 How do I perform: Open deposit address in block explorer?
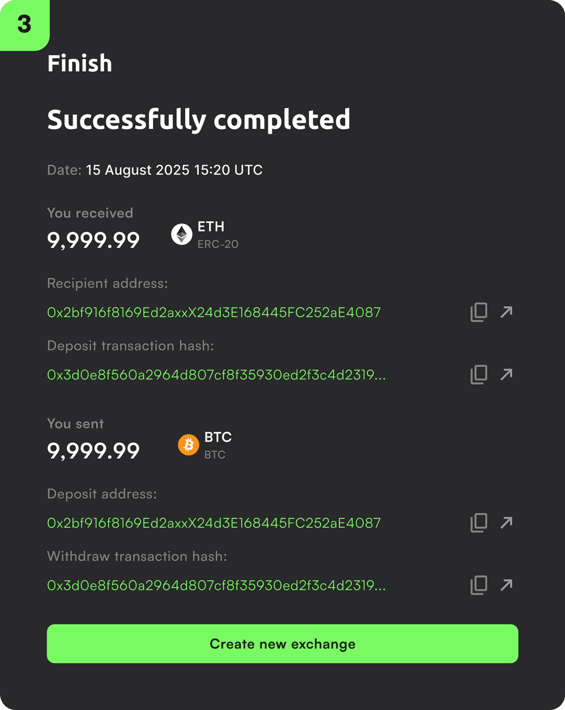coord(506,523)
